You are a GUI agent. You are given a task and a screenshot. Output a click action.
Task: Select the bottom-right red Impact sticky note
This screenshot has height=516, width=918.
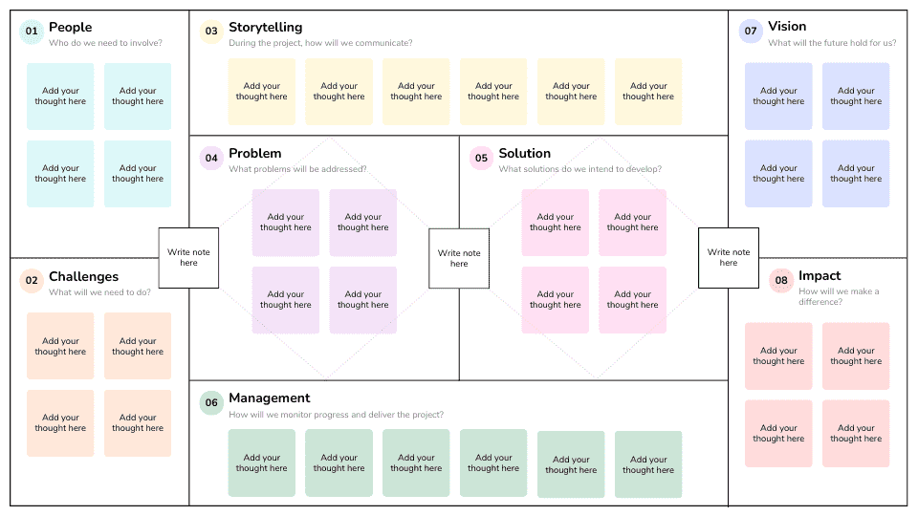(856, 433)
